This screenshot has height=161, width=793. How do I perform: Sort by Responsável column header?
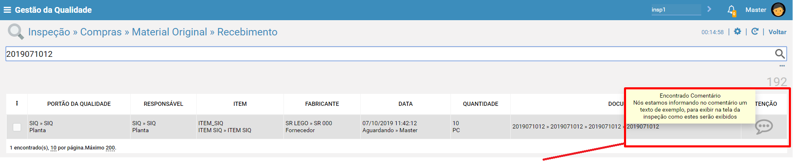163,104
